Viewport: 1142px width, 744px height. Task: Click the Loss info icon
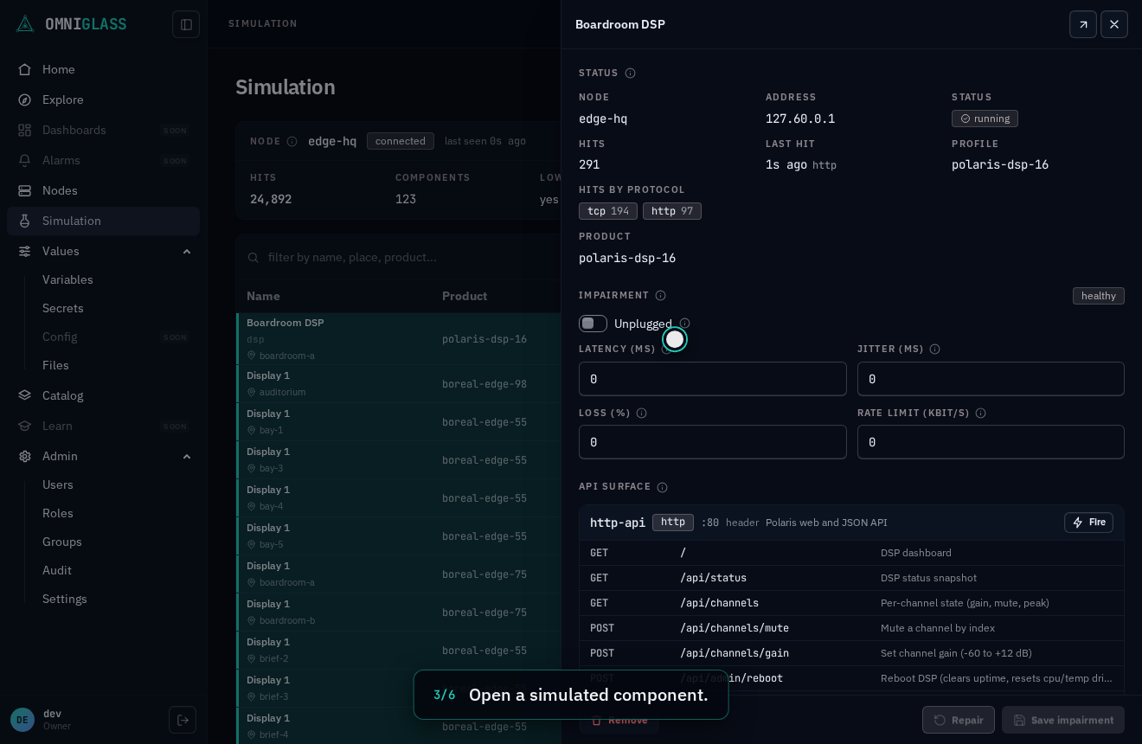(641, 414)
